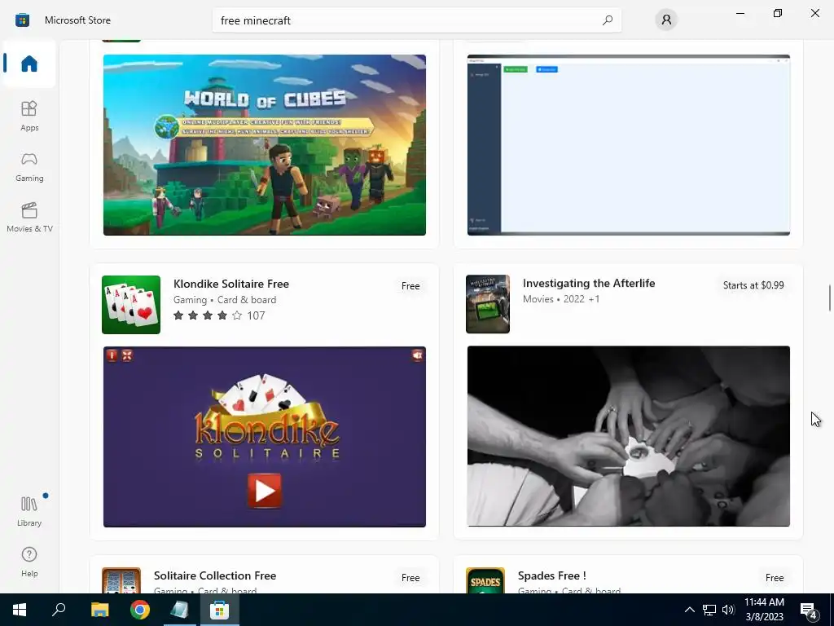
Task: Click Klondike Solitaire Free title
Action: (x=231, y=284)
